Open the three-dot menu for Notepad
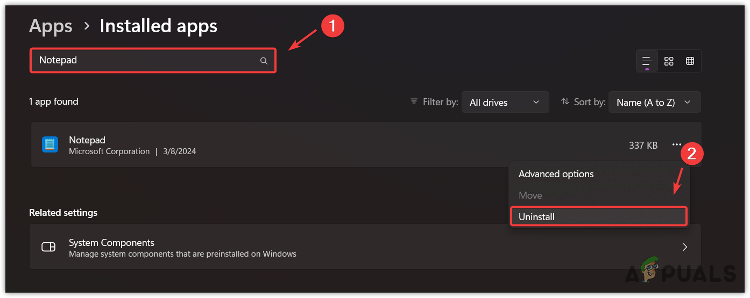Viewport: 750px width, 298px height. pyautogui.click(x=676, y=145)
